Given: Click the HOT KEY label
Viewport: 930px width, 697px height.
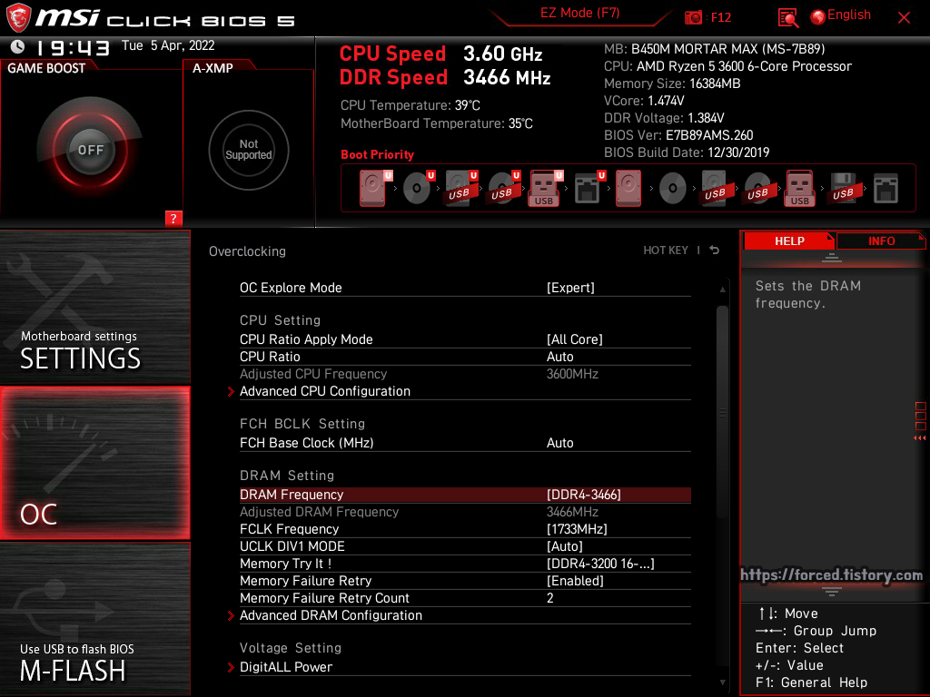Looking at the screenshot, I should 666,250.
